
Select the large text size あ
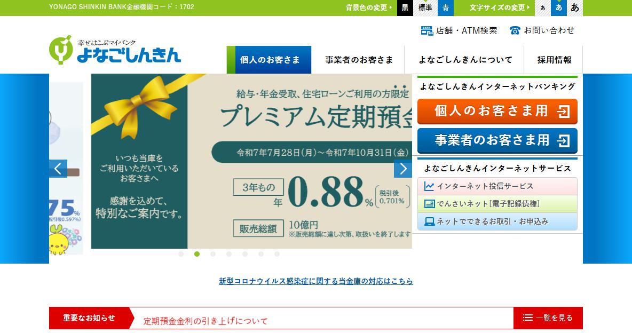[x=575, y=8]
